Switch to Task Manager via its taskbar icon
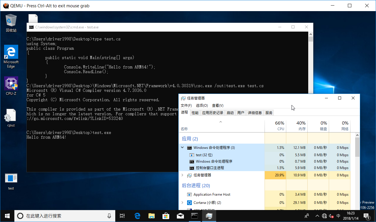 [209, 216]
